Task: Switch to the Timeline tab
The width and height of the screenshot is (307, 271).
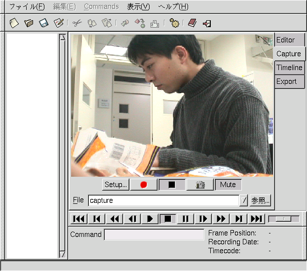Action: tap(290, 68)
